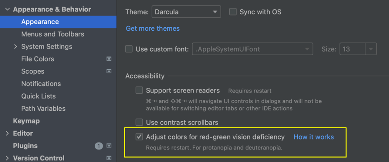Click project-level icon beside Plugins

coord(109,146)
